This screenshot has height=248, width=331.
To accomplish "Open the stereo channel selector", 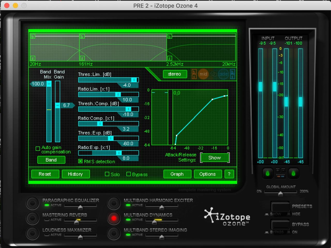I will [x=175, y=74].
